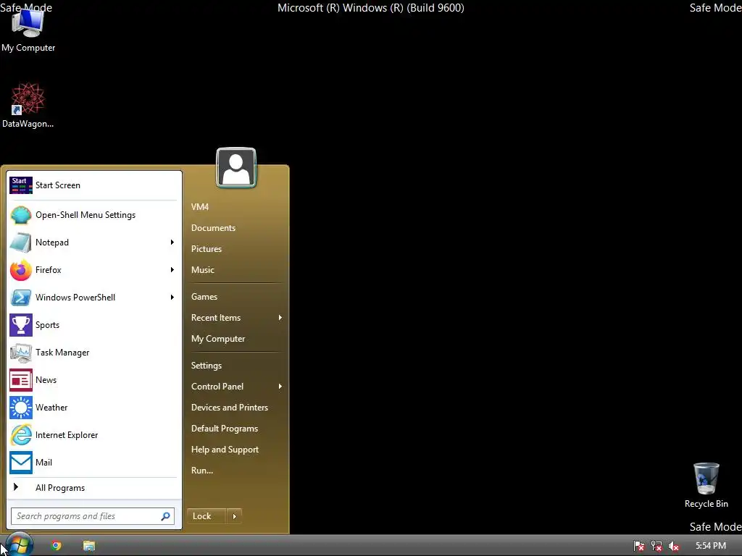Open the News app icon
This screenshot has width=742, height=556.
click(21, 380)
